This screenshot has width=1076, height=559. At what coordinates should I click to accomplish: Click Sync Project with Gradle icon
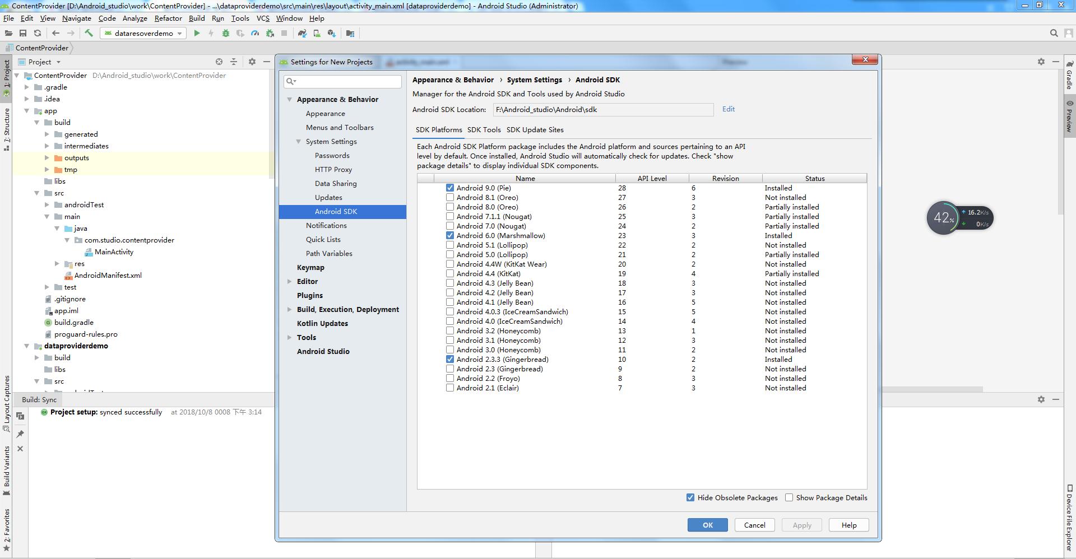click(302, 34)
